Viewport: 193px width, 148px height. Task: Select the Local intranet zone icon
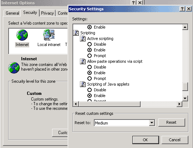(x=49, y=35)
